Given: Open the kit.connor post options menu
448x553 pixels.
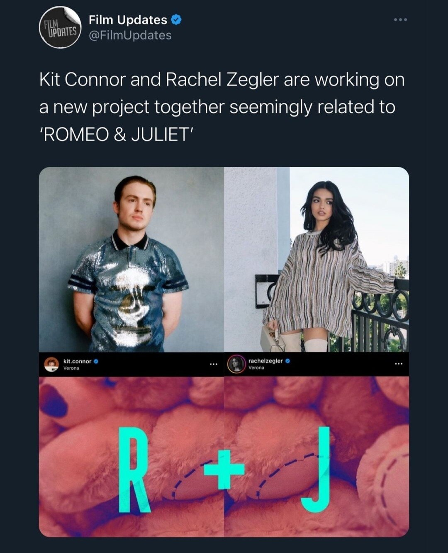Looking at the screenshot, I should 214,364.
